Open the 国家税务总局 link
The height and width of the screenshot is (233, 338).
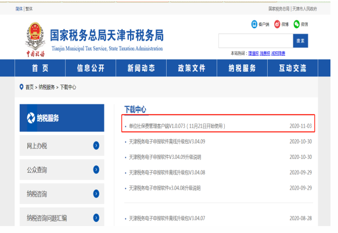point(279,9)
